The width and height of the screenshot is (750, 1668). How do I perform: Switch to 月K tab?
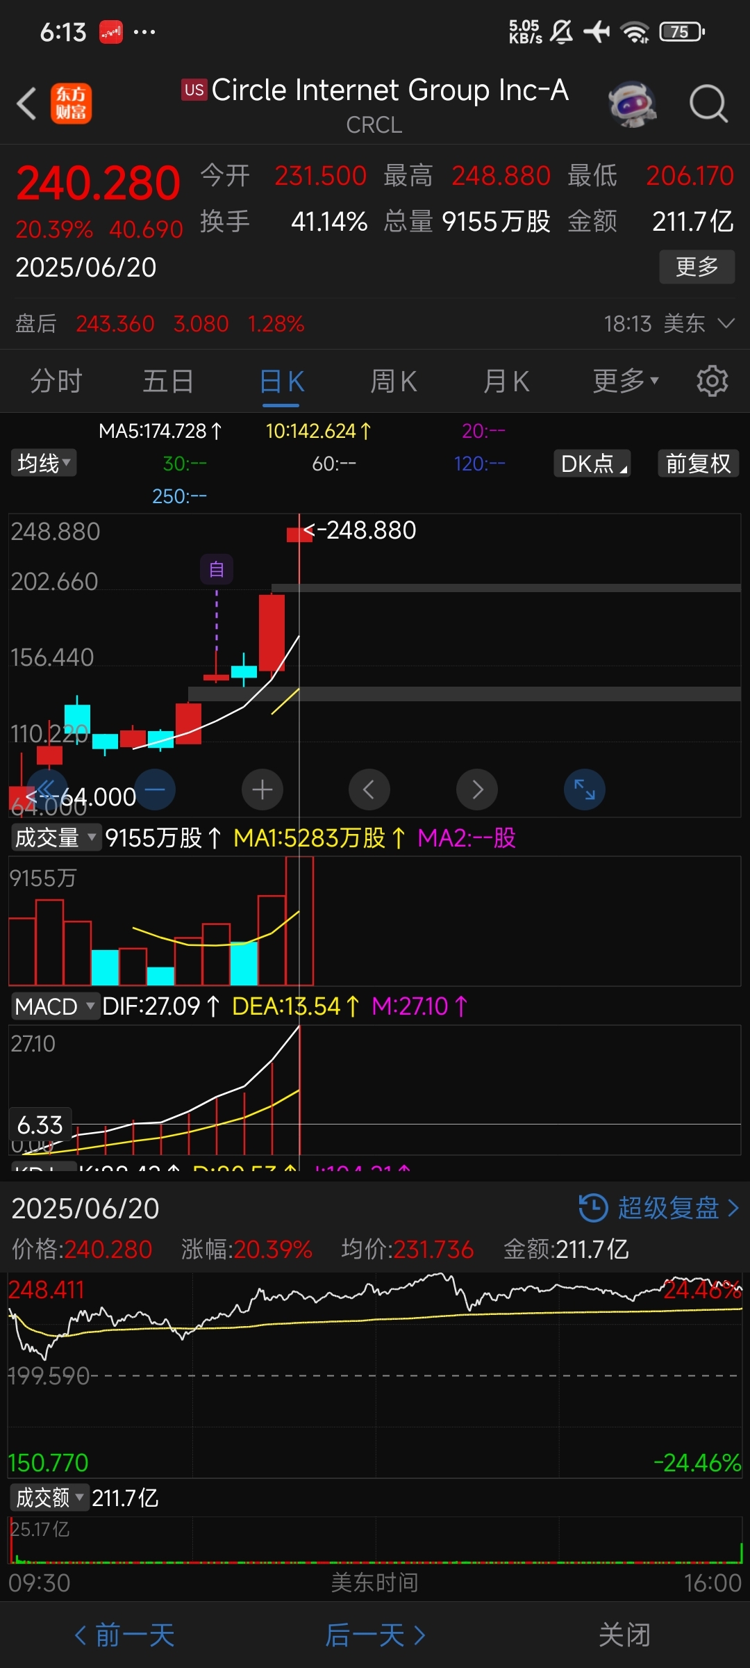[506, 382]
